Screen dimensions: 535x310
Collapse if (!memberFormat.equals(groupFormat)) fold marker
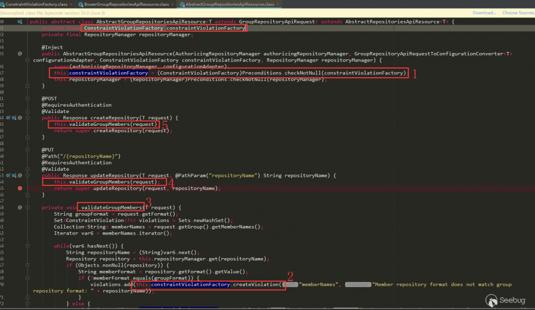(27, 278)
